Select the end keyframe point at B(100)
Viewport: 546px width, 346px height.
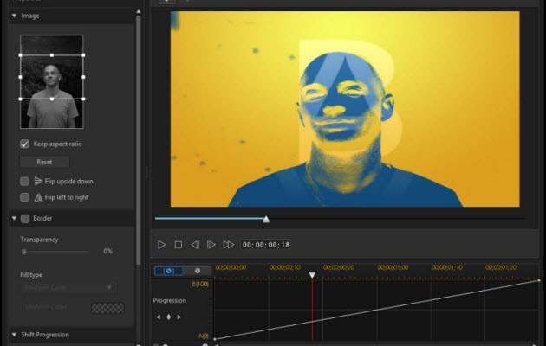tap(539, 280)
